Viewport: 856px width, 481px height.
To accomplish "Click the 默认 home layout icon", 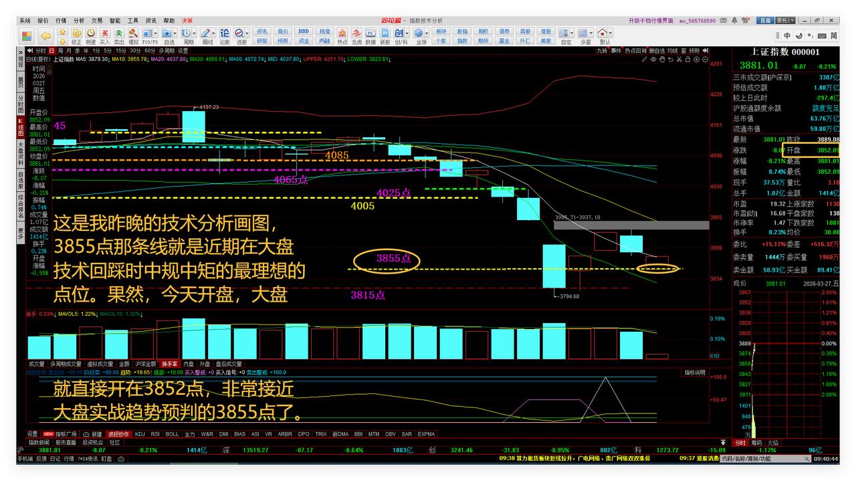I will pyautogui.click(x=603, y=32).
